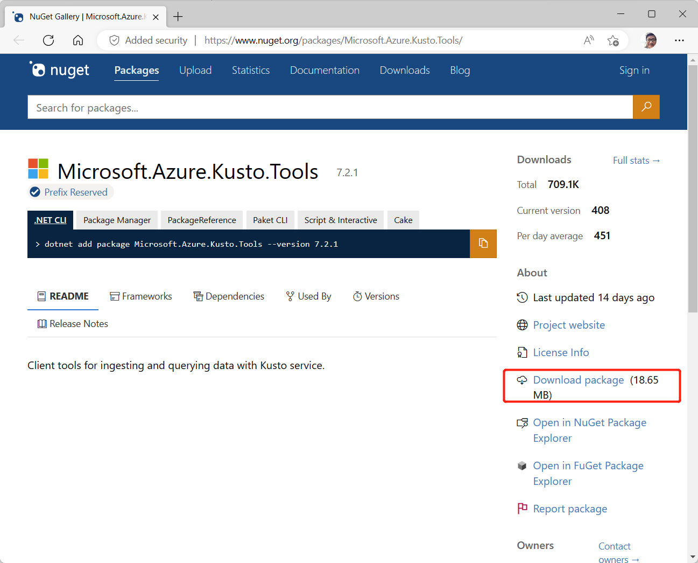698x563 pixels.
Task: Click the user profile avatar
Action: coord(650,40)
